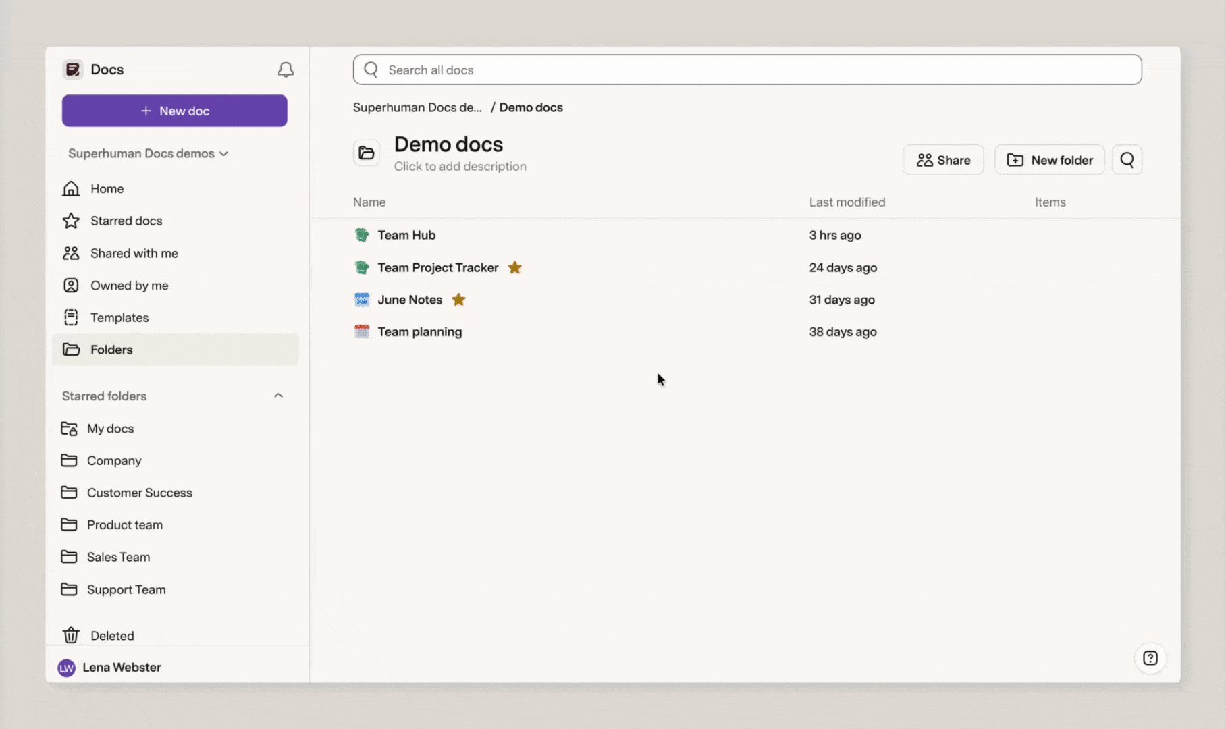The width and height of the screenshot is (1226, 729).
Task: Click the Starred docs star icon
Action: point(71,221)
